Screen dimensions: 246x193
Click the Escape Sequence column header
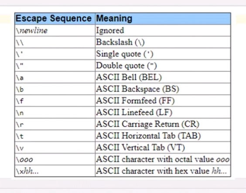(55, 19)
